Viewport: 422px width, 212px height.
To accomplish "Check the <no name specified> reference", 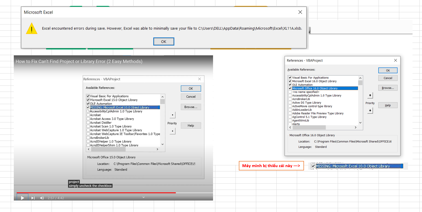I will pyautogui.click(x=290, y=92).
